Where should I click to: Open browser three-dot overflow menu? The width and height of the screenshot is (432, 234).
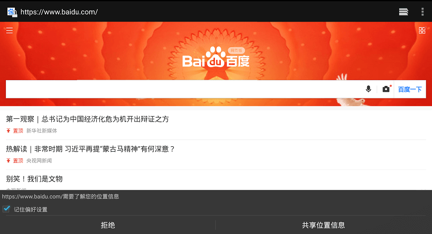click(x=423, y=12)
